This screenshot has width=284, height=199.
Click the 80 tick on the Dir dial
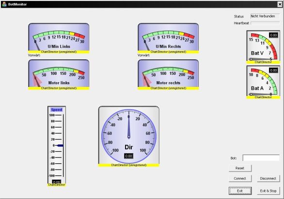[147, 142]
